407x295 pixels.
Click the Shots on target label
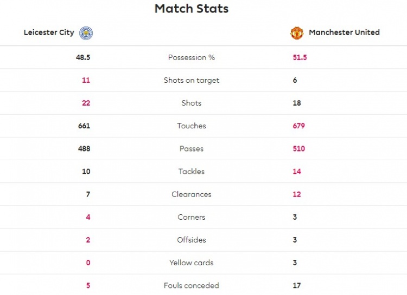[x=192, y=80]
